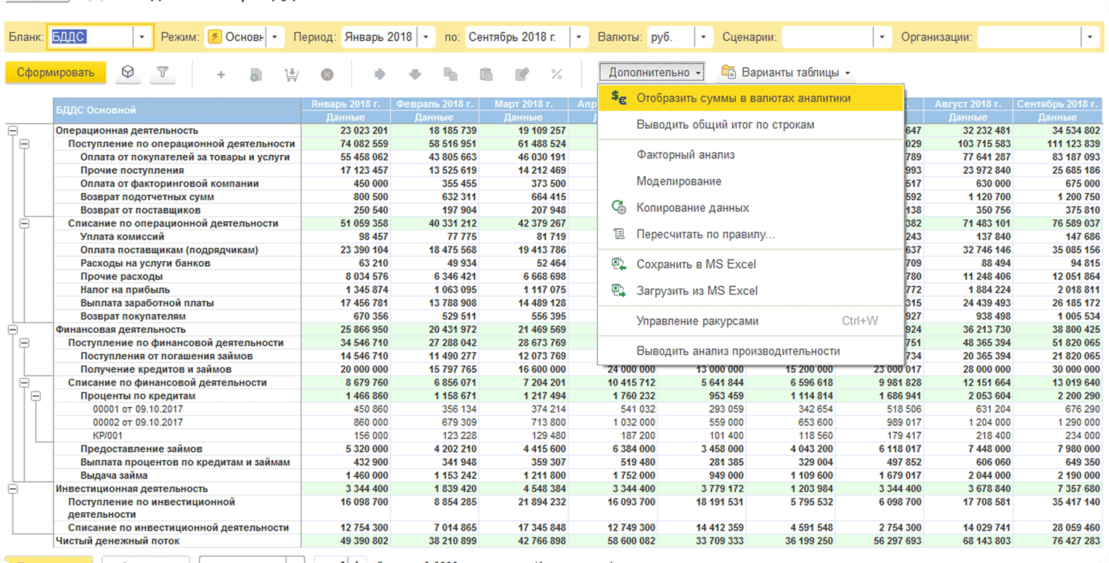Viewport: 1109px width, 563px height.
Task: Click the Январь 2018 г. column header
Action: [346, 103]
